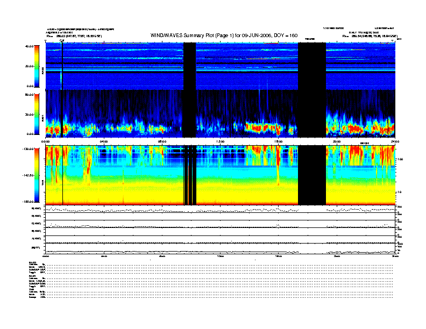The height and width of the screenshot is (329, 426).
Task: Click the 10 label on TNR right axis
Action: 399,192
